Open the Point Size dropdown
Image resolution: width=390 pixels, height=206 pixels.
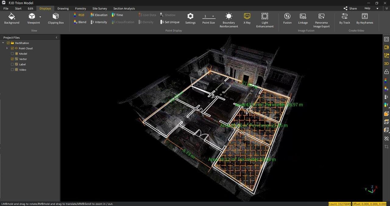pos(208,16)
